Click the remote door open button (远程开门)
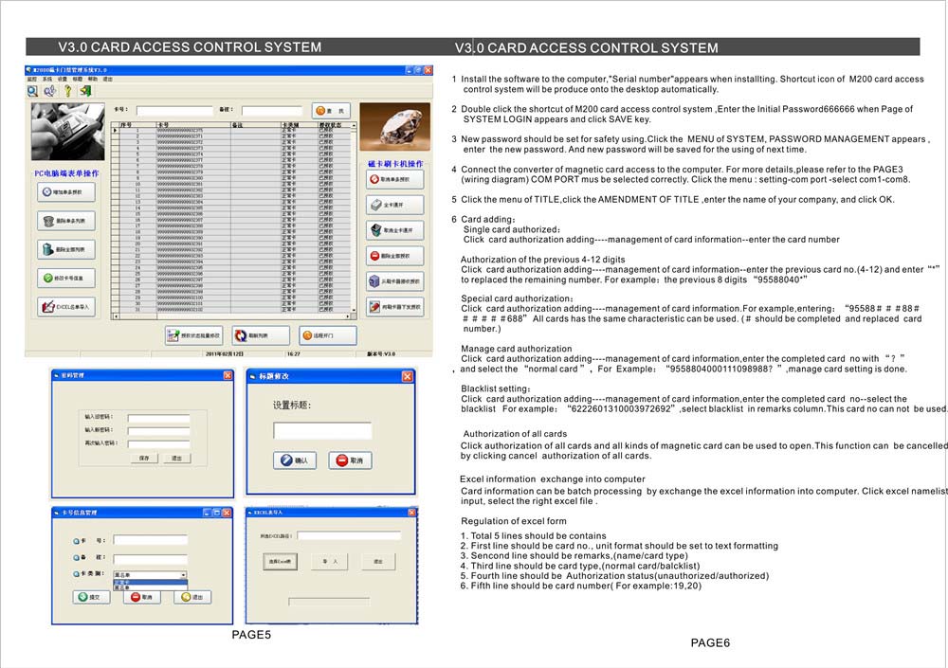Image resolution: width=948 pixels, height=668 pixels. [x=328, y=335]
